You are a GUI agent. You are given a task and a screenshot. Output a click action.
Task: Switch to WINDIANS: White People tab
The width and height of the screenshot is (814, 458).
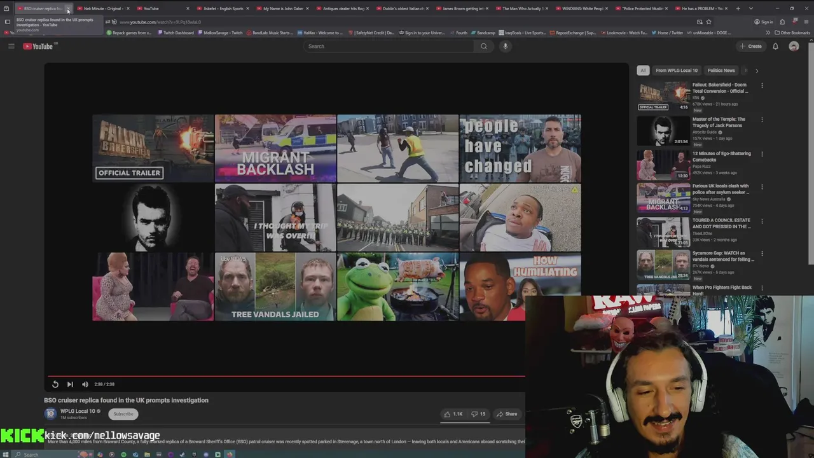(581, 8)
